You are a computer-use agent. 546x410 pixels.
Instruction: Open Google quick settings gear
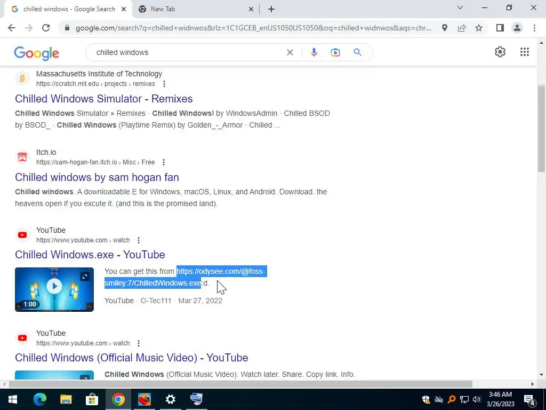[500, 52]
